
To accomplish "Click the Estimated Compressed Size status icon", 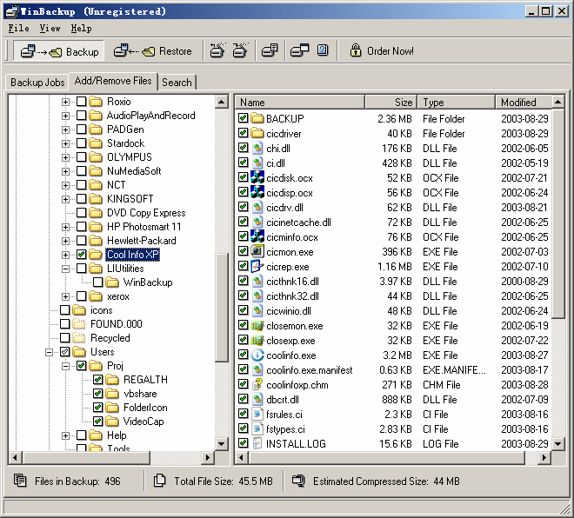I will click(298, 481).
